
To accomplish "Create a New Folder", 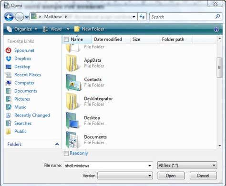I will (89, 29).
